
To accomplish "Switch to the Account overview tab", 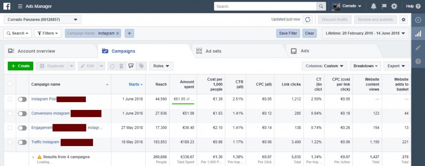I will pyautogui.click(x=51, y=51).
